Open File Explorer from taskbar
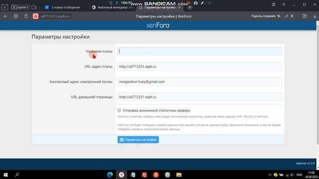319x179 pixels. point(179,175)
